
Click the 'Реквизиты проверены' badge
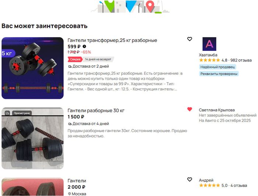tap(219, 74)
